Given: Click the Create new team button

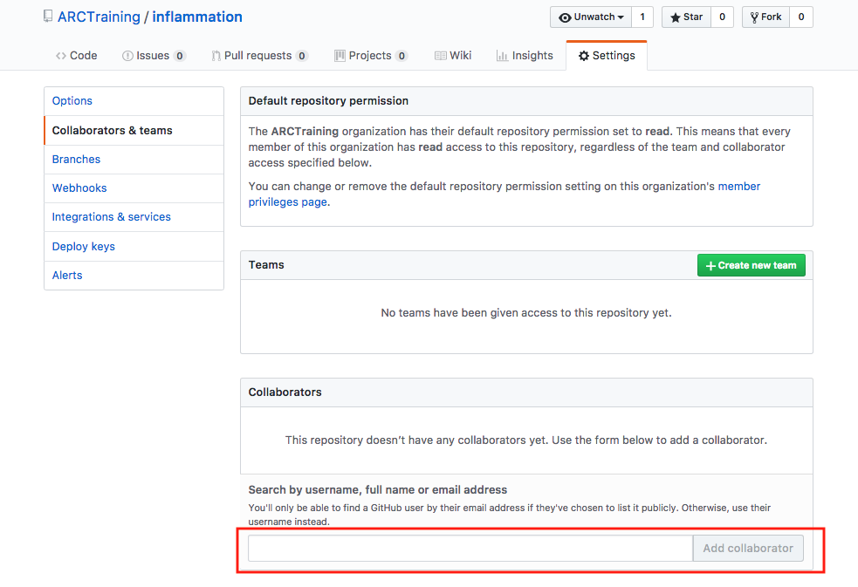Looking at the screenshot, I should coord(751,265).
